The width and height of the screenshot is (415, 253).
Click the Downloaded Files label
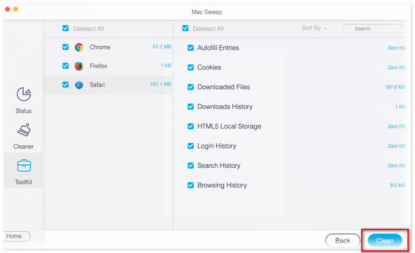(x=223, y=87)
